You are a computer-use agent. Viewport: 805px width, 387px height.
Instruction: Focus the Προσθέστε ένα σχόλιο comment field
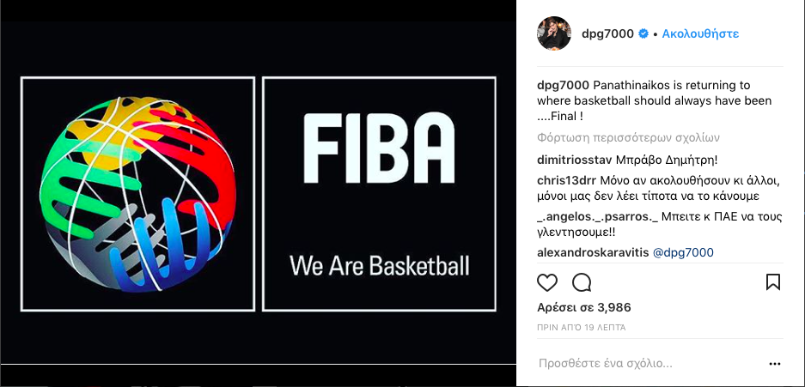(649, 365)
